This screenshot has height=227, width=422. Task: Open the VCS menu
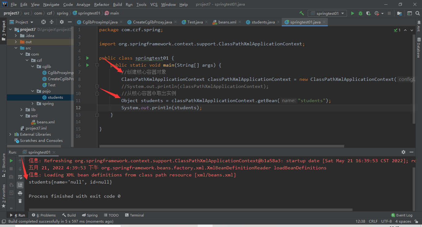click(154, 5)
